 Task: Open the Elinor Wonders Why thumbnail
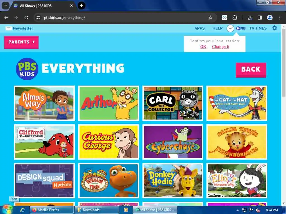237,181
